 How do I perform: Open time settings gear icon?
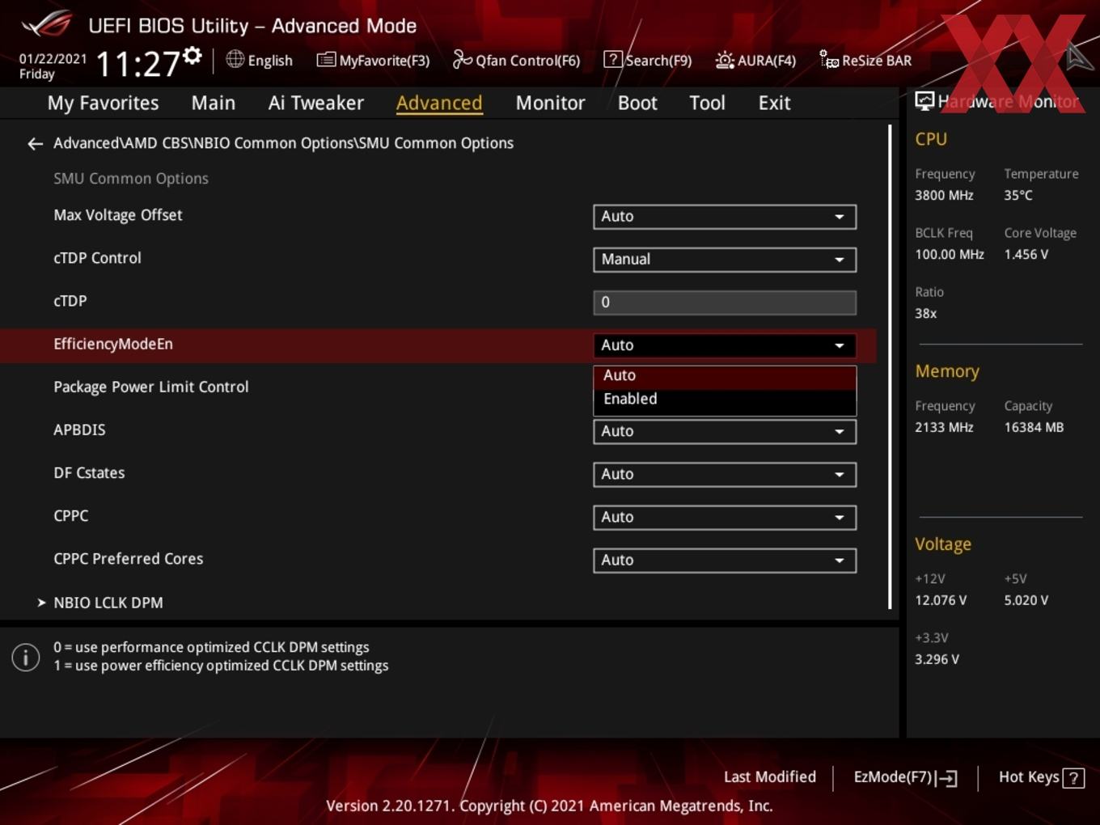pyautogui.click(x=192, y=55)
